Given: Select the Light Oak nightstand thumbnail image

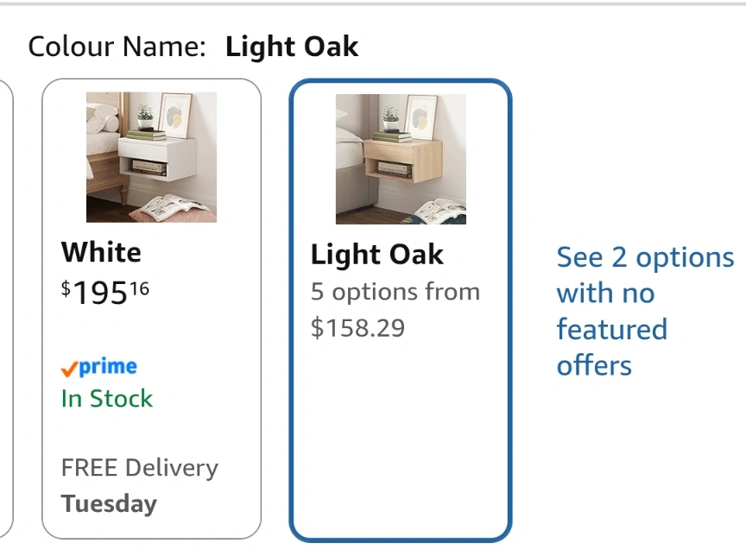Looking at the screenshot, I should [401, 159].
